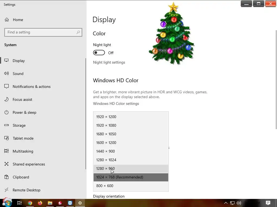The height and width of the screenshot is (207, 277).
Task: Select 1680 × 1050 resolution
Action: pyautogui.click(x=131, y=134)
